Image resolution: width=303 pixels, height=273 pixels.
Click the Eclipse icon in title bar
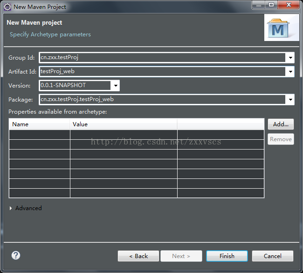(7, 7)
